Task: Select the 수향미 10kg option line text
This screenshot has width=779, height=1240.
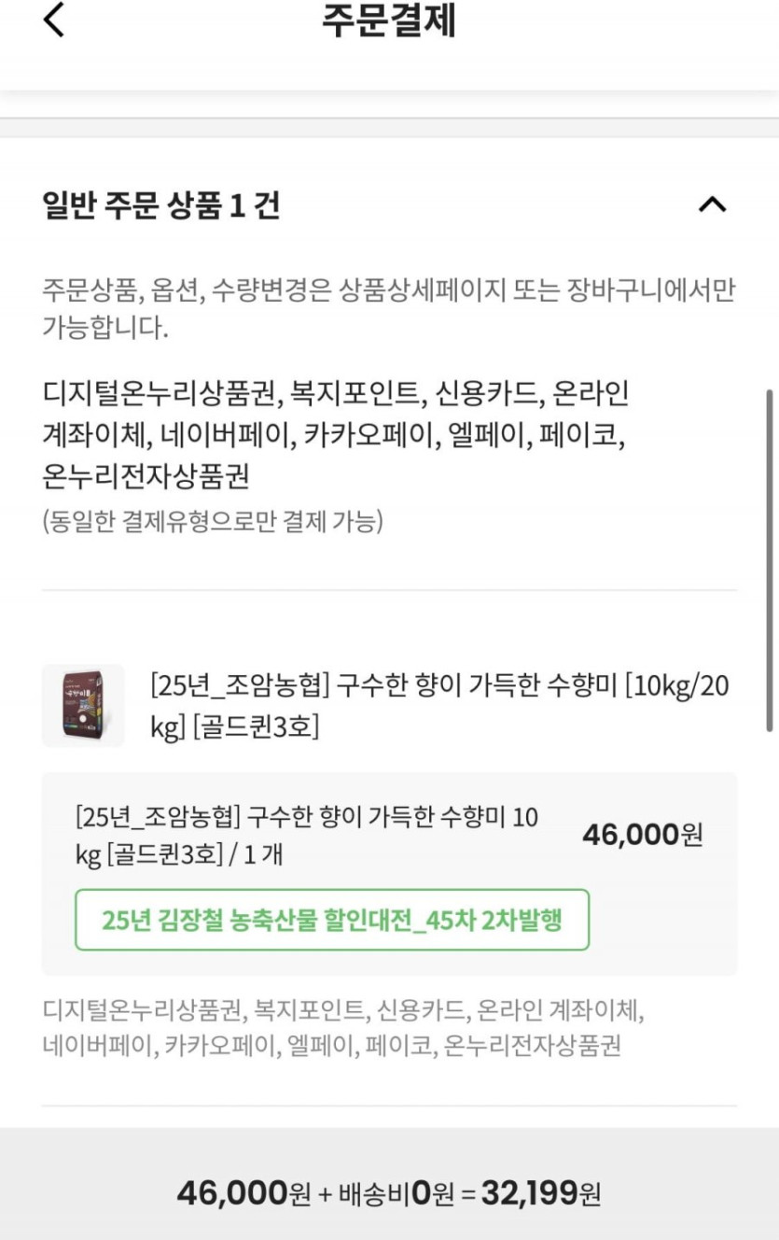Action: coord(307,835)
